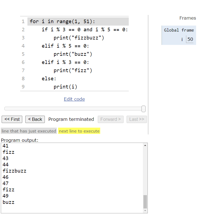Click the disabled Forward button
Viewport: 198px width, 215px height.
pyautogui.click(x=111, y=119)
